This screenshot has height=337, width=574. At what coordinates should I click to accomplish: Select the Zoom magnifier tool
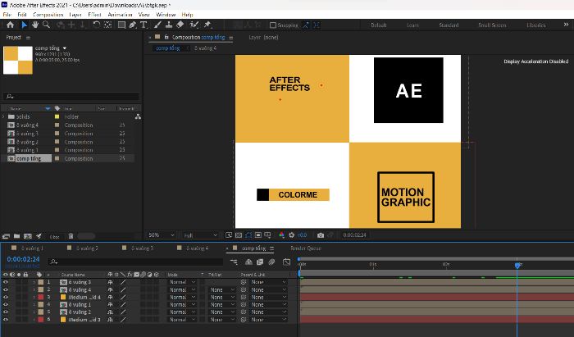pyautogui.click(x=46, y=25)
